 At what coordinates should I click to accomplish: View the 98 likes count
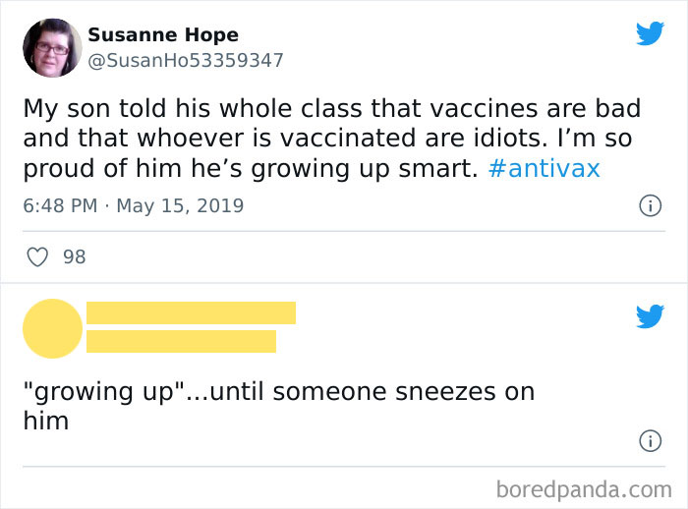[x=74, y=257]
